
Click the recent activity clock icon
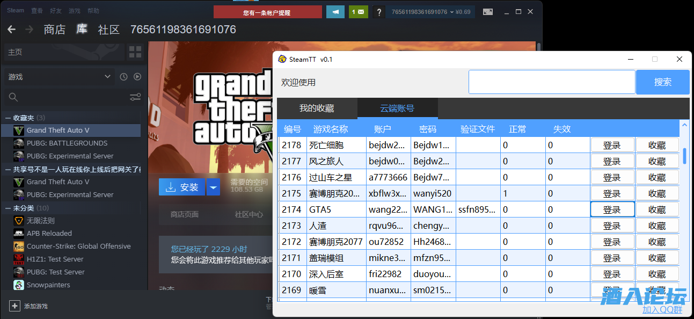coord(123,77)
